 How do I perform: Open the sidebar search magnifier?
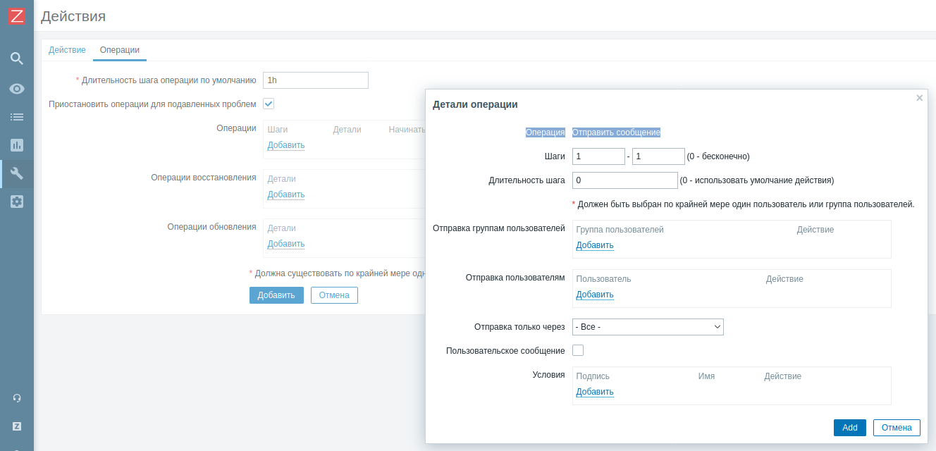[16, 58]
